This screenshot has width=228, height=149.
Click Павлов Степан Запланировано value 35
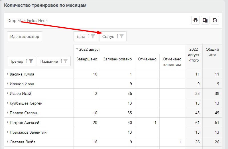[x=130, y=113]
